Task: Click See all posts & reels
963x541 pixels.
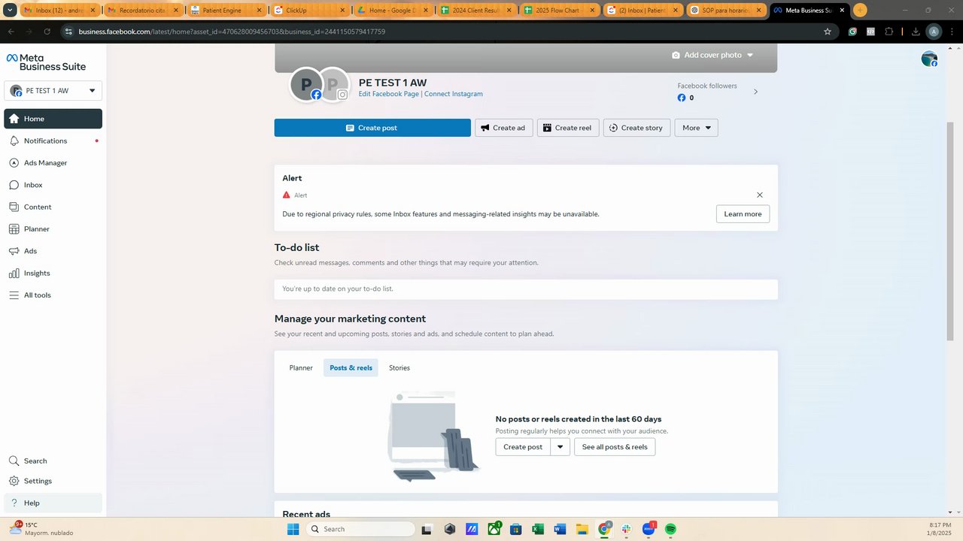Action: pos(615,447)
